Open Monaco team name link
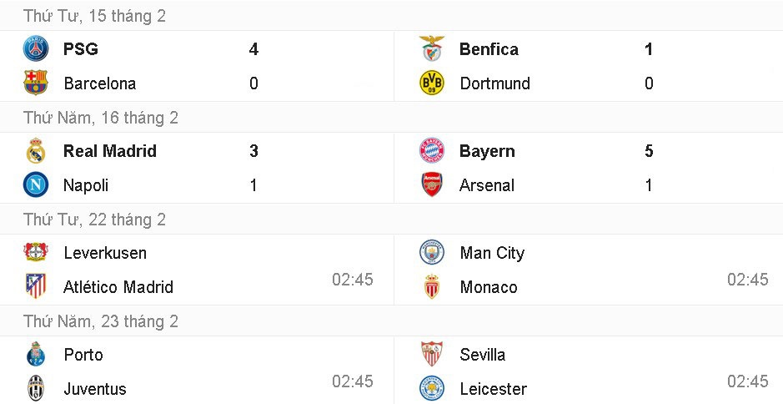The image size is (783, 404). [x=488, y=287]
